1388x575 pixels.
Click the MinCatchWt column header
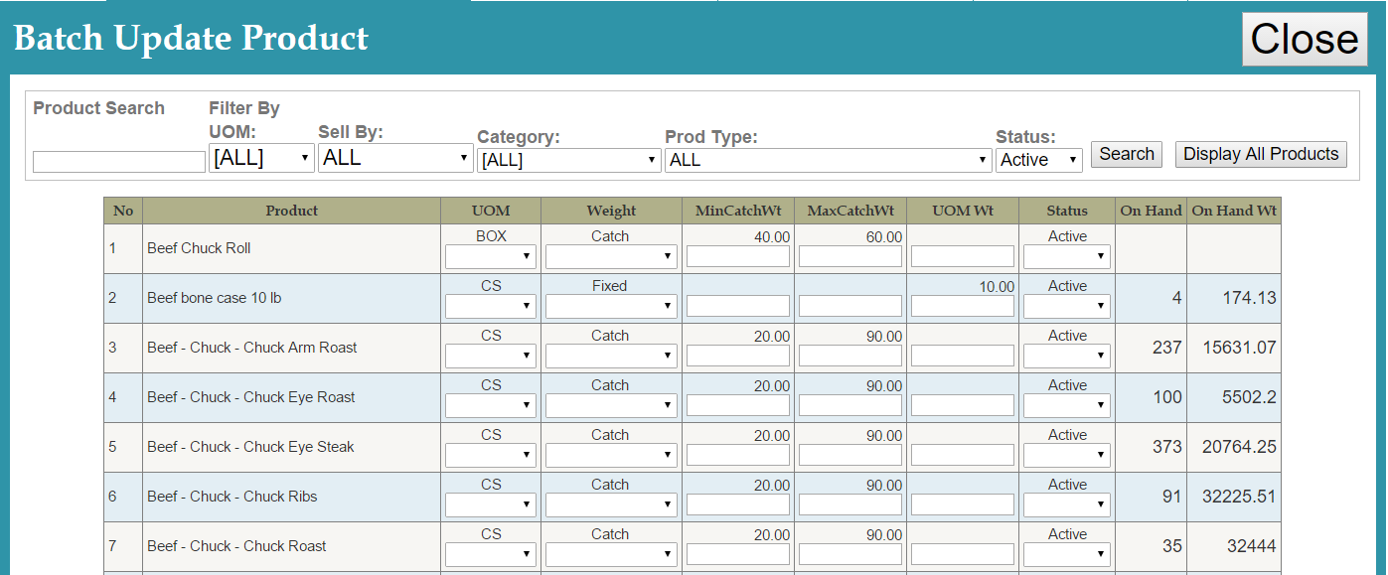(738, 211)
